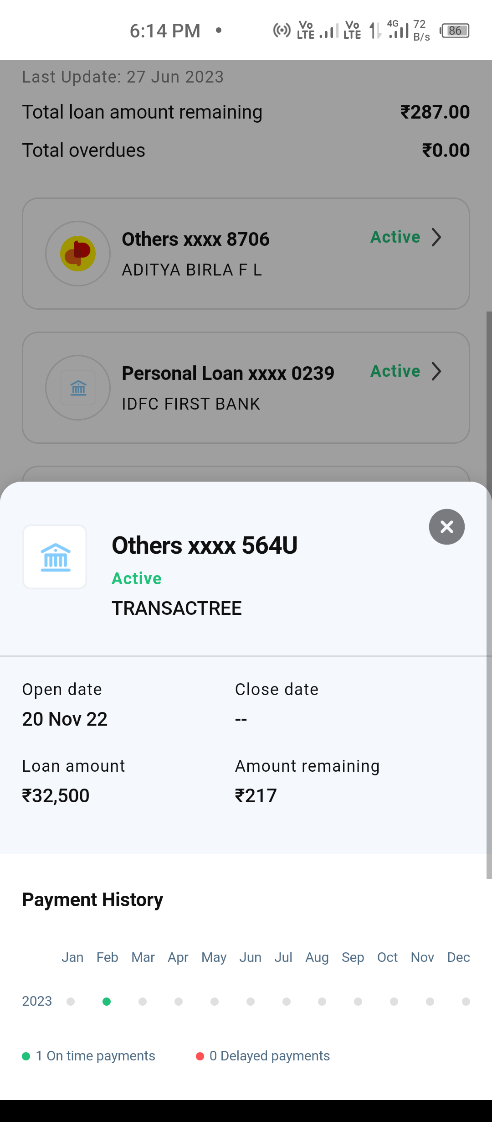Tap the green On time payments legend dot
This screenshot has width=492, height=1122.
point(26,1056)
